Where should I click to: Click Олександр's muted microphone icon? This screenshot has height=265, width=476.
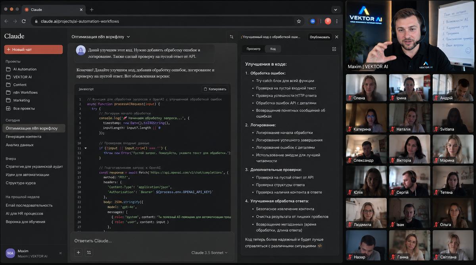(x=349, y=160)
